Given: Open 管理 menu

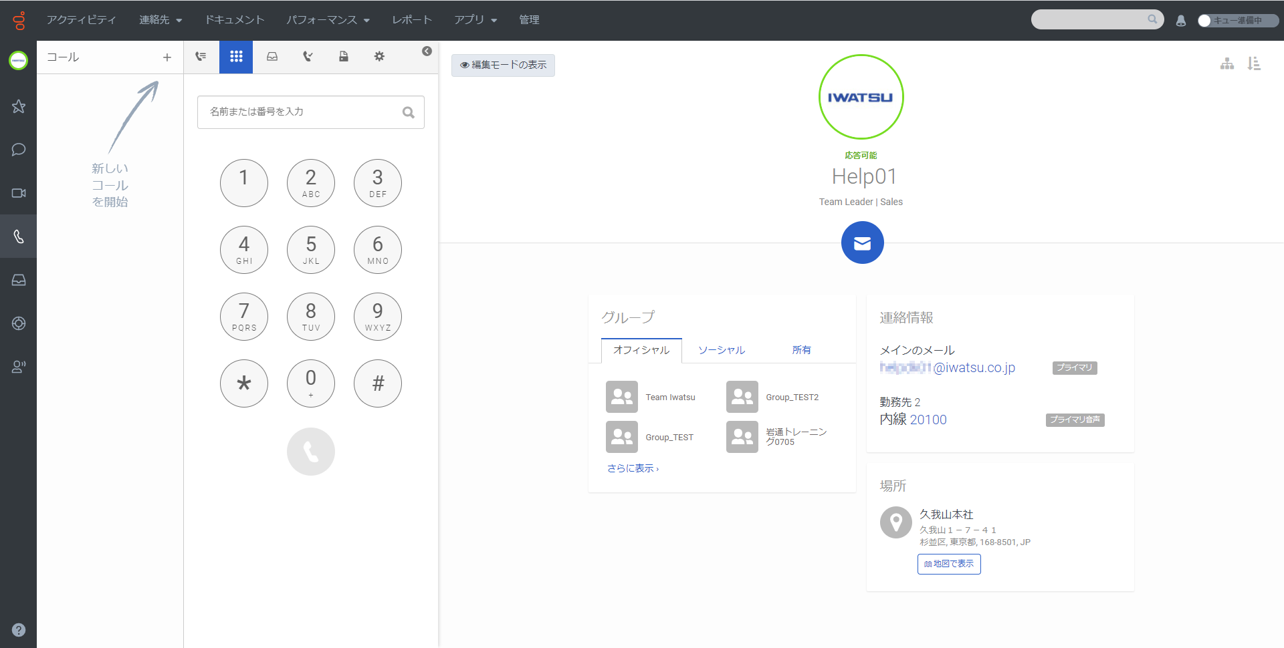Looking at the screenshot, I should pyautogui.click(x=529, y=20).
